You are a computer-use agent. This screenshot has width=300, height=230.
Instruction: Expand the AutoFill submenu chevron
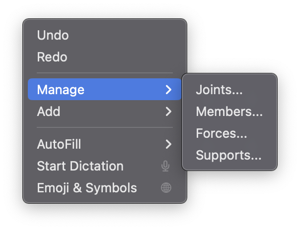point(168,144)
